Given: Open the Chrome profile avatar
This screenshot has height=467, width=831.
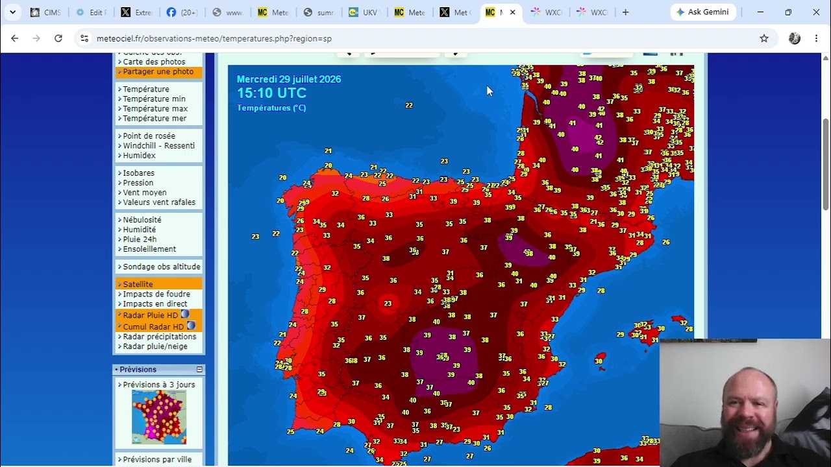Looking at the screenshot, I should pos(795,38).
